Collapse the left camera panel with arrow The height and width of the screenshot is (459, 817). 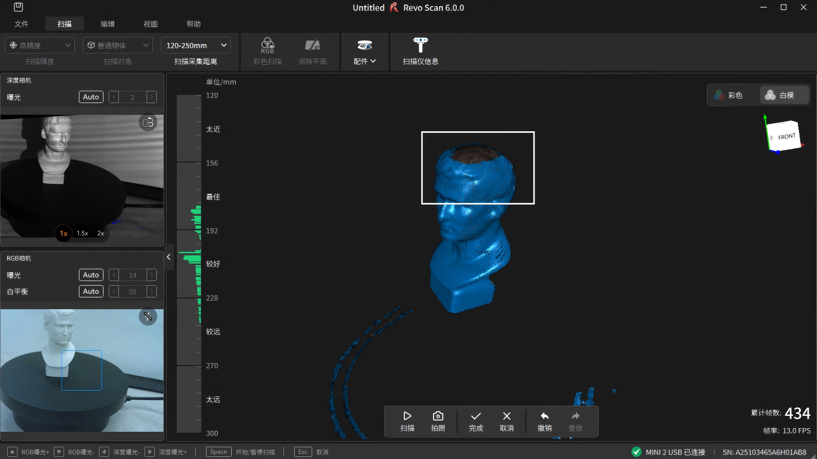pyautogui.click(x=169, y=257)
